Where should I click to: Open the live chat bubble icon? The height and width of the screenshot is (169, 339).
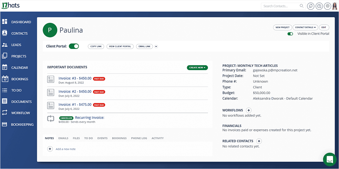[x=330, y=159]
